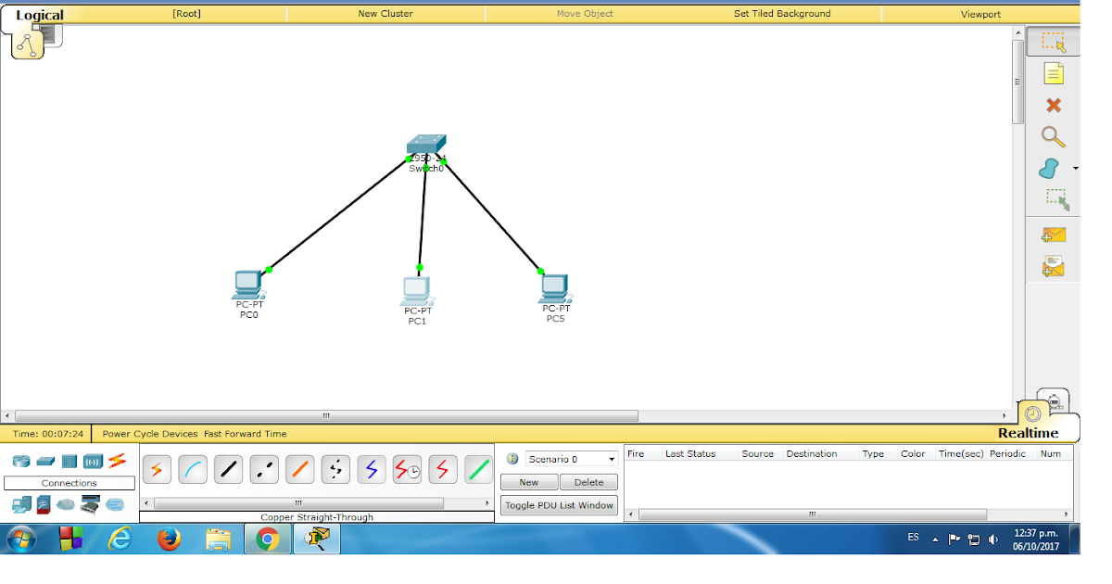This screenshot has width=1112, height=584.
Task: Select the Copper Straight-Through cable
Action: pyautogui.click(x=228, y=469)
